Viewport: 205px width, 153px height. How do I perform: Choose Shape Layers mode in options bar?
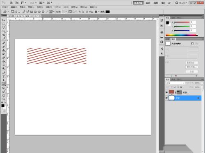pyautogui.click(x=13, y=12)
